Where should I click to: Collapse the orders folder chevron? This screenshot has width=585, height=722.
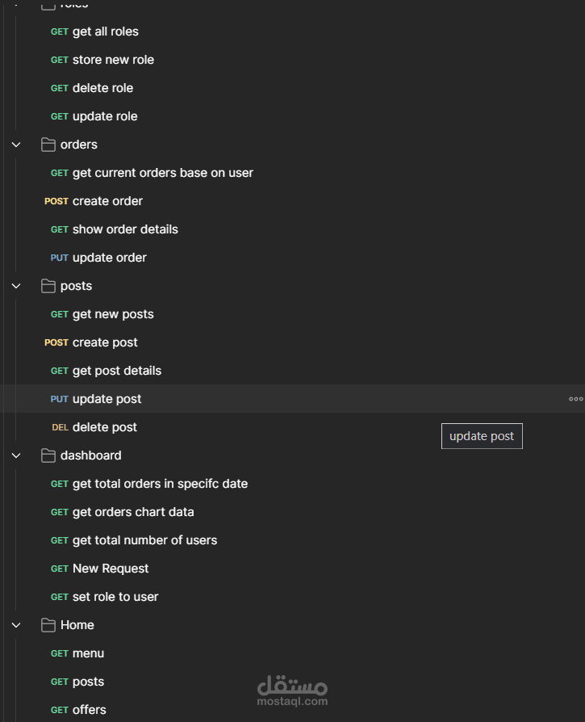pyautogui.click(x=16, y=145)
